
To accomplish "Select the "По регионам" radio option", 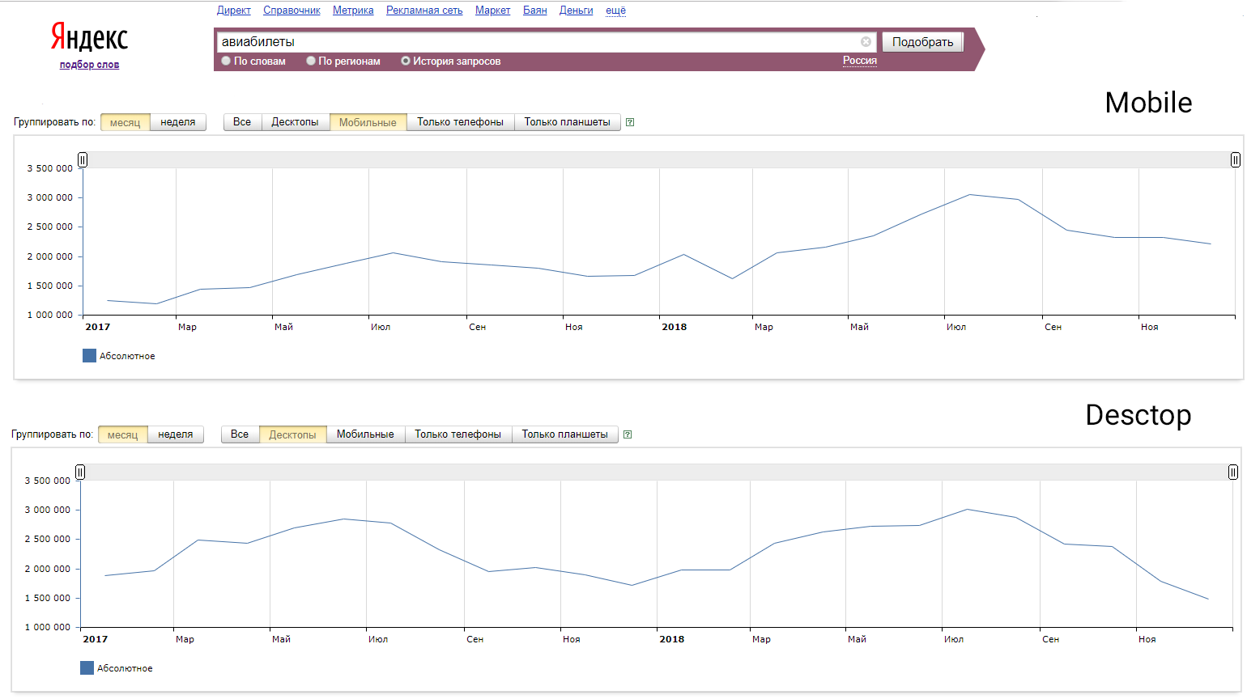I will pos(311,61).
